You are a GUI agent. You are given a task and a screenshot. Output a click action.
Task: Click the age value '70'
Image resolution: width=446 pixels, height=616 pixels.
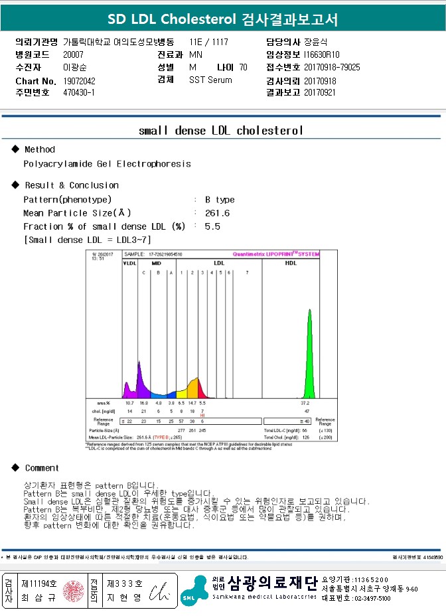coord(243,67)
